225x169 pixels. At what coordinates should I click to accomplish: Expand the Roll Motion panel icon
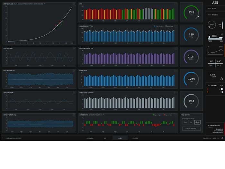tap(75, 48)
